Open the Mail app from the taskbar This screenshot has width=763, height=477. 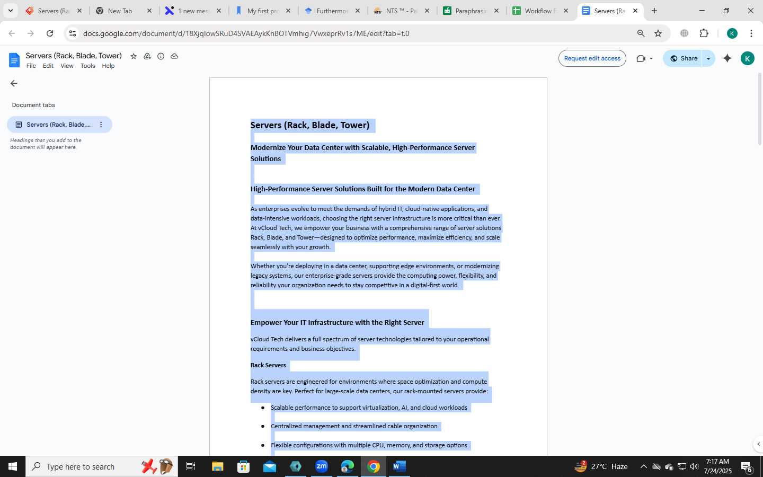point(269,466)
